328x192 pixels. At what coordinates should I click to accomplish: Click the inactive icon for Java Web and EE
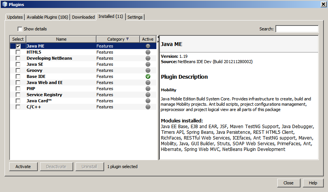148,83
